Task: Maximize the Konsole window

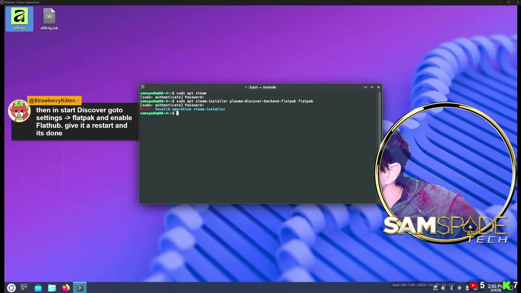Action: pos(372,87)
